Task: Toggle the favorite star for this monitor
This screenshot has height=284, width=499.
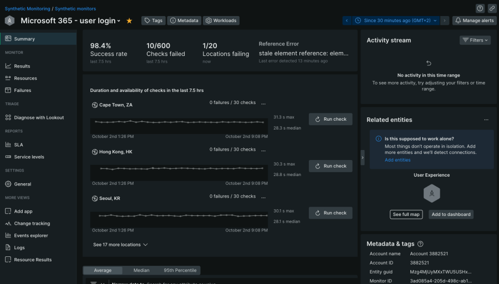Action: pyautogui.click(x=129, y=20)
